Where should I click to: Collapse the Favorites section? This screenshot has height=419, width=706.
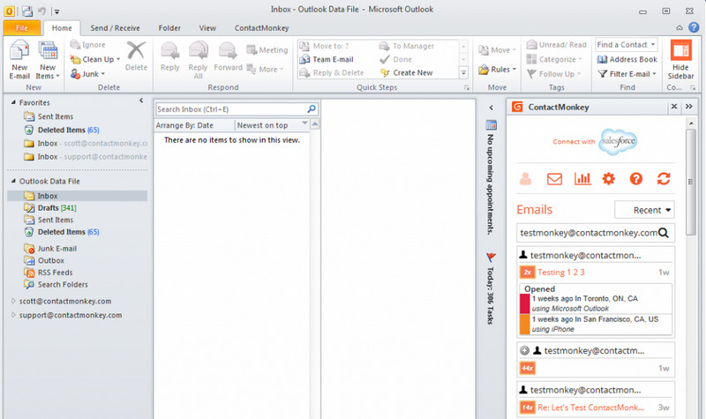pyautogui.click(x=13, y=102)
